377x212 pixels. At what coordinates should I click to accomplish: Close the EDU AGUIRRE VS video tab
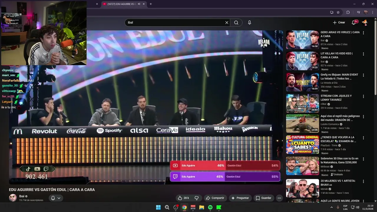(144, 4)
